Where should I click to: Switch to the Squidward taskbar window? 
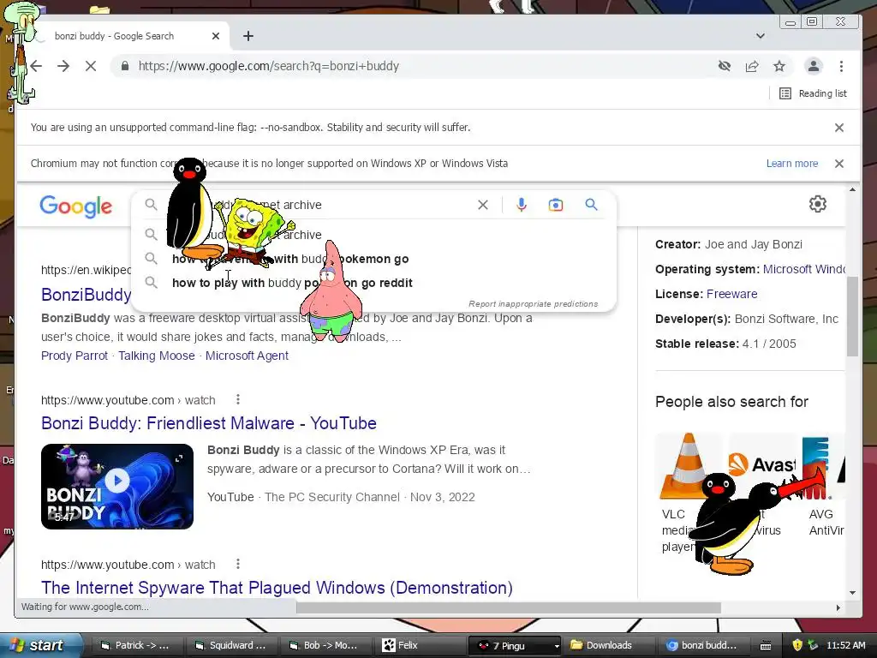pyautogui.click(x=230, y=645)
